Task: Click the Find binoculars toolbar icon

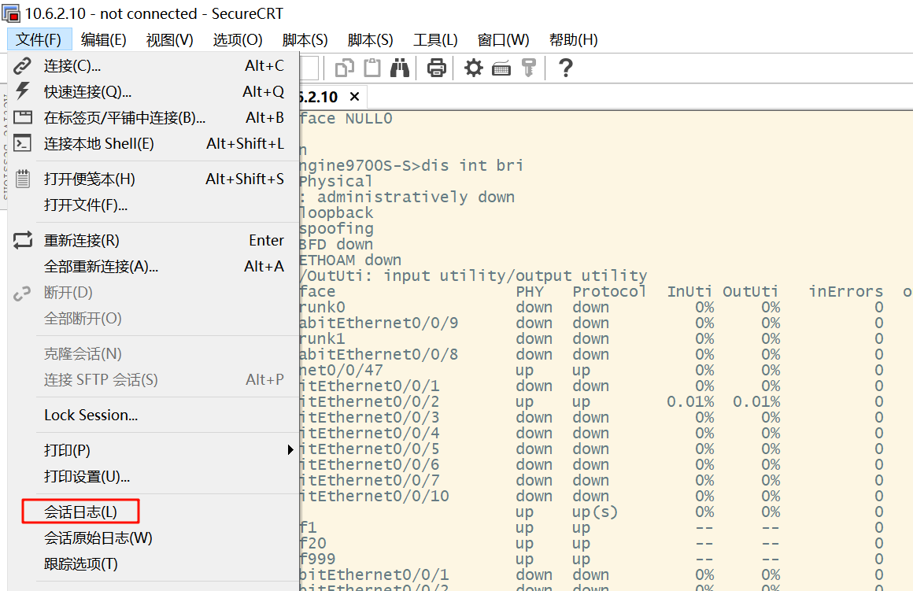Action: [400, 68]
